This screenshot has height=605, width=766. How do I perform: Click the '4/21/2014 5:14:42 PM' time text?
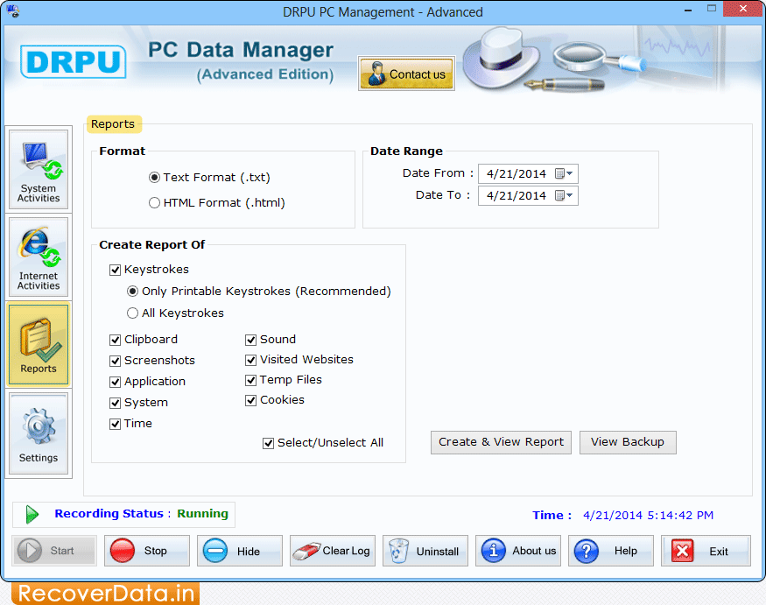coord(648,515)
